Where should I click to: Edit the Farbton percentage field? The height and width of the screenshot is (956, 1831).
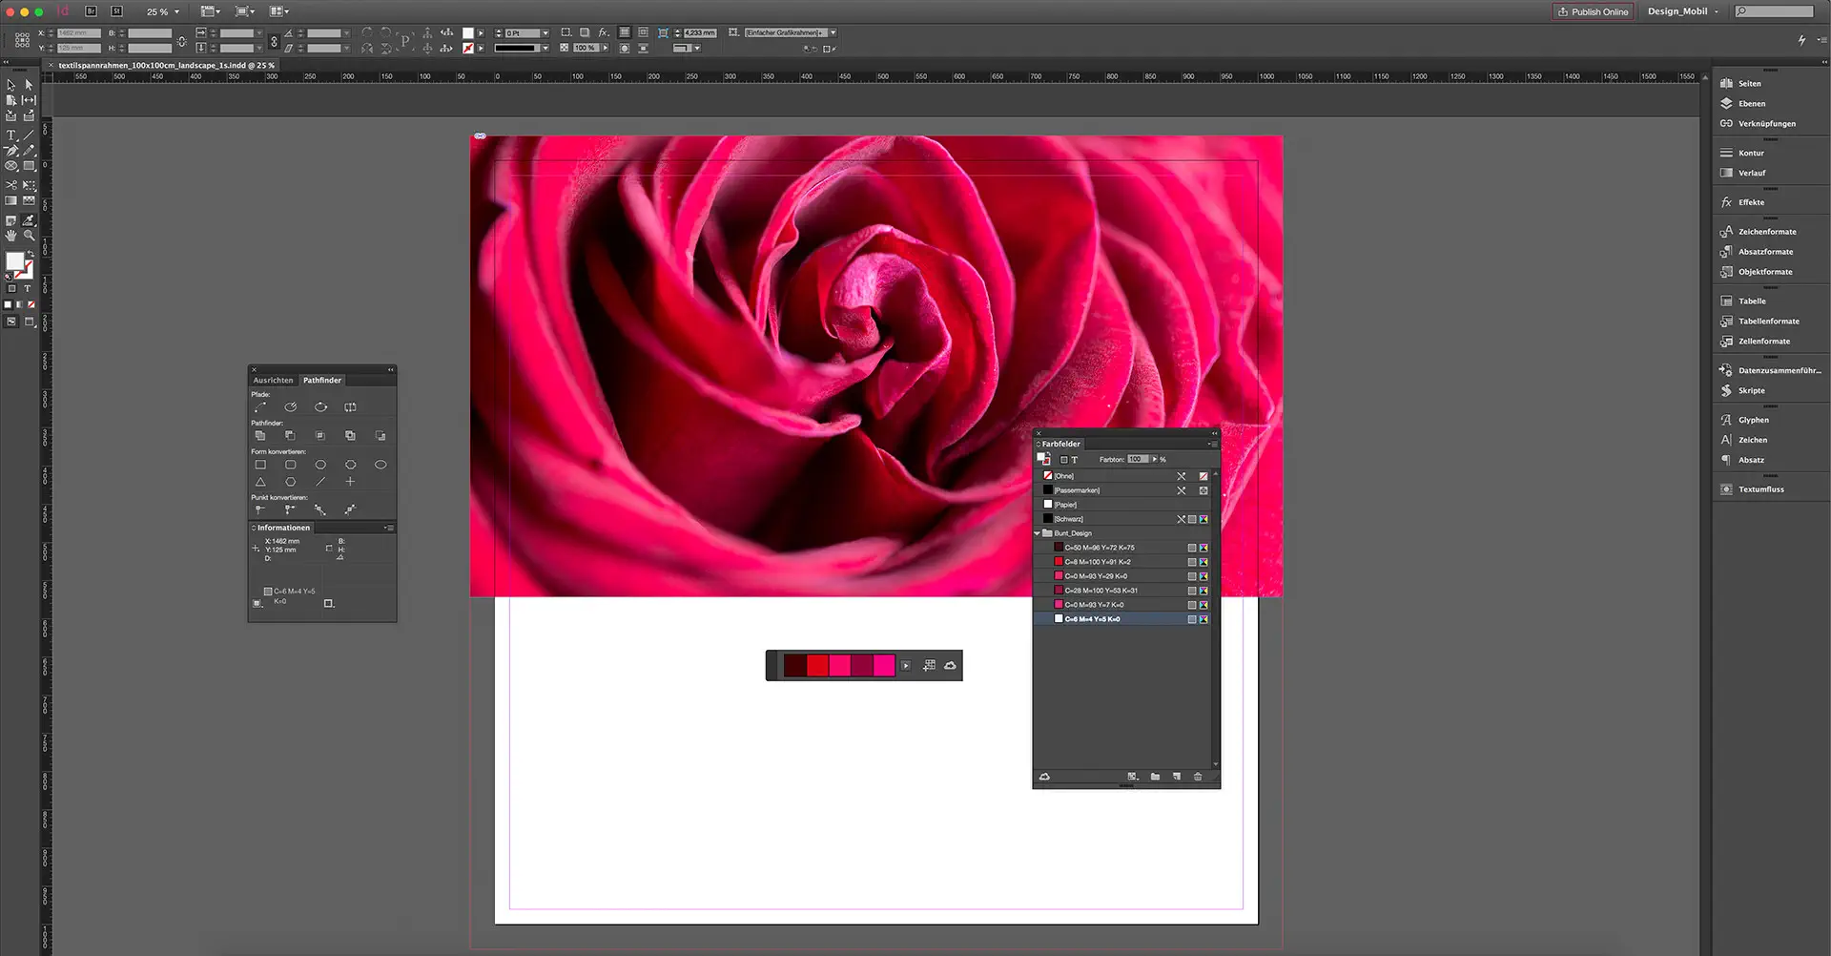click(1139, 459)
